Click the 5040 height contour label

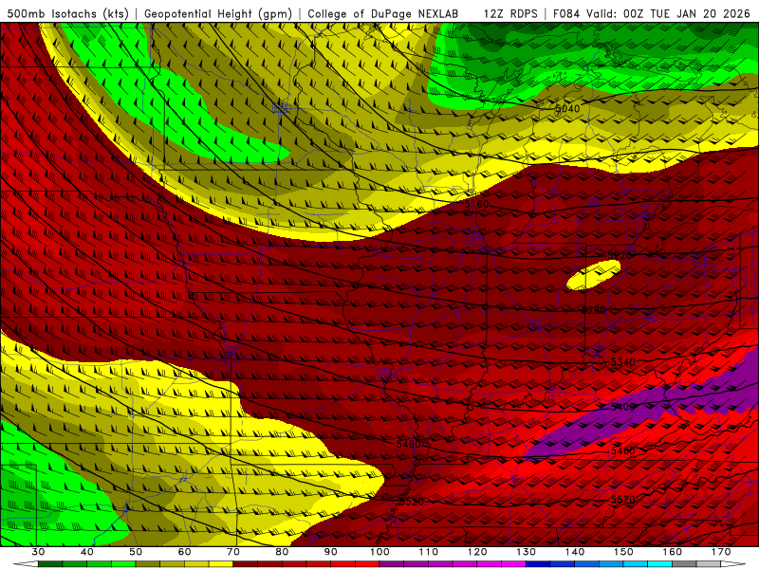(x=567, y=109)
